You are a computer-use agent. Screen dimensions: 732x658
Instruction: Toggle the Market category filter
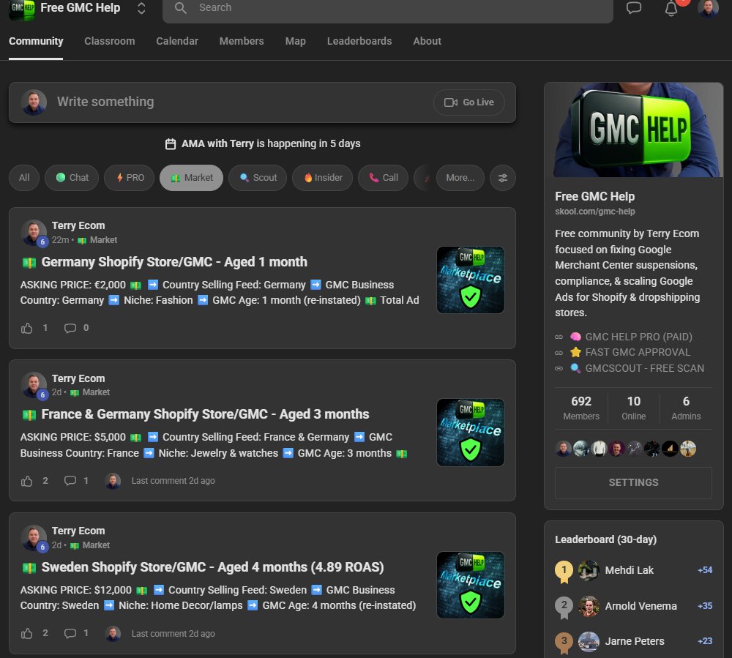191,178
